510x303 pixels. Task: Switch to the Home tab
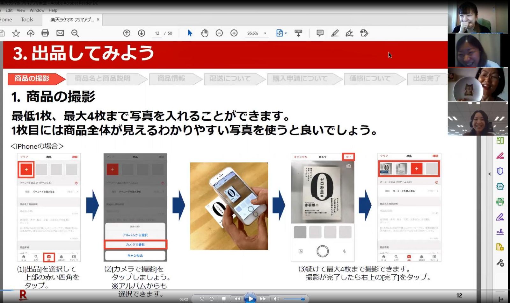point(6,20)
